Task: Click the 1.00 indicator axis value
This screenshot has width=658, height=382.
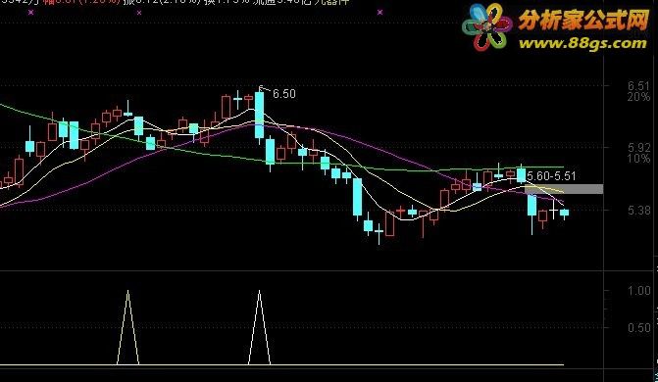Action: tap(639, 291)
